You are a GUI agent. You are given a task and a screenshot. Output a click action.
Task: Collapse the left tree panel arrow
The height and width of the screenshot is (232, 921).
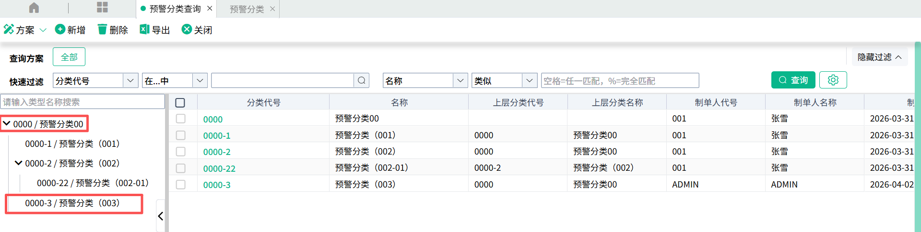click(161, 216)
